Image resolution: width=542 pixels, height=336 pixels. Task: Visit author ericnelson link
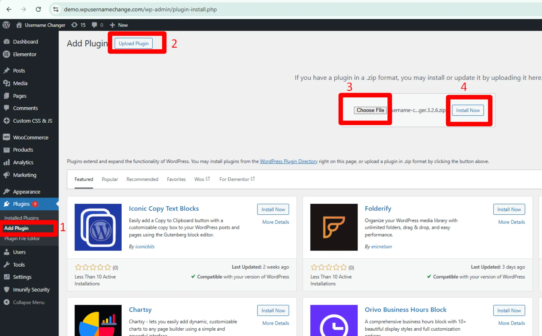tap(381, 247)
